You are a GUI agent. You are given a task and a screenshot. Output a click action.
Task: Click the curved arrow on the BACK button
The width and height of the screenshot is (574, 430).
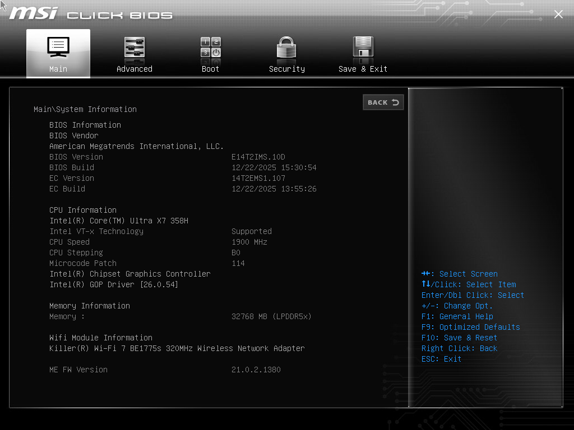[395, 102]
